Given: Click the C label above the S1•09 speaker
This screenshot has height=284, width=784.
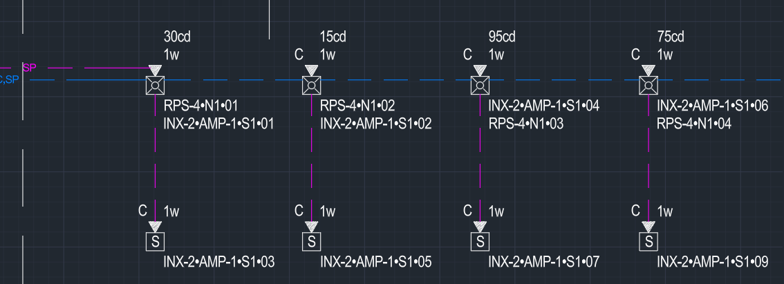Looking at the screenshot, I should pyautogui.click(x=635, y=211).
